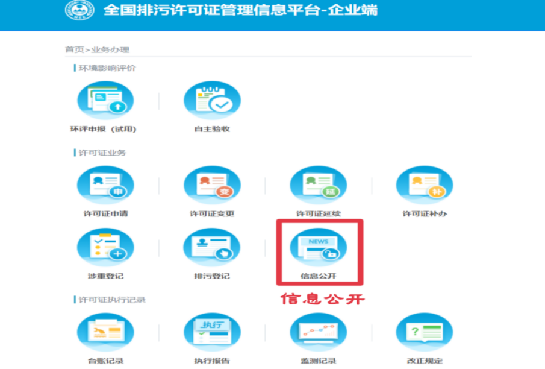Open the 许可证申请 icon
The image size is (545, 369).
(x=105, y=186)
